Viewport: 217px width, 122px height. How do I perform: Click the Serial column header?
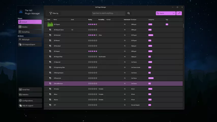coord(72,20)
